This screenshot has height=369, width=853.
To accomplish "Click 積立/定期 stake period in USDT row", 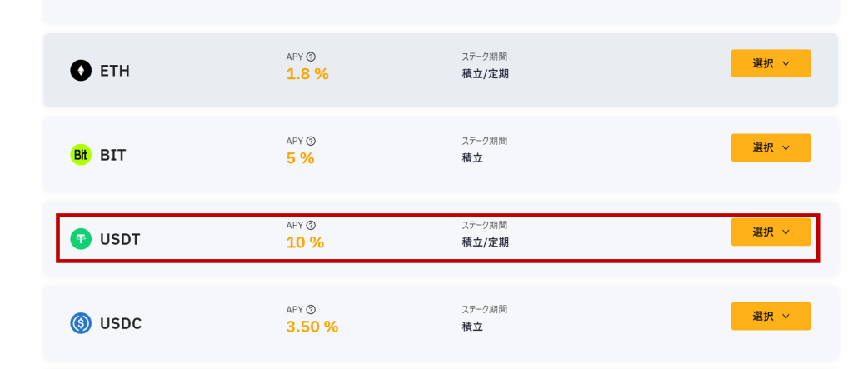I will pos(485,242).
